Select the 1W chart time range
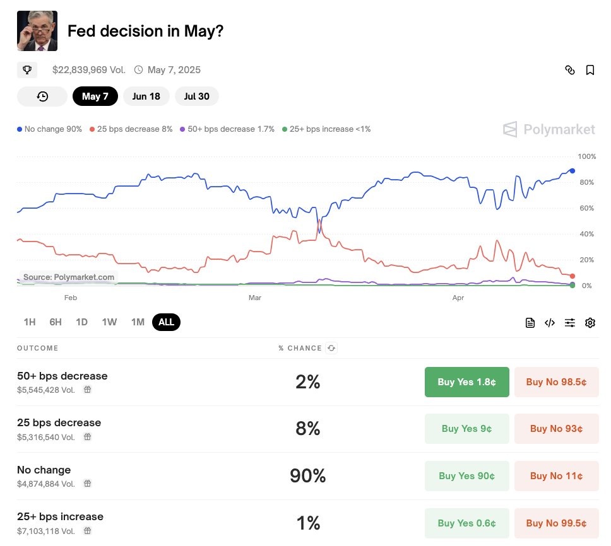Screen dimensions: 611x546 coord(109,322)
